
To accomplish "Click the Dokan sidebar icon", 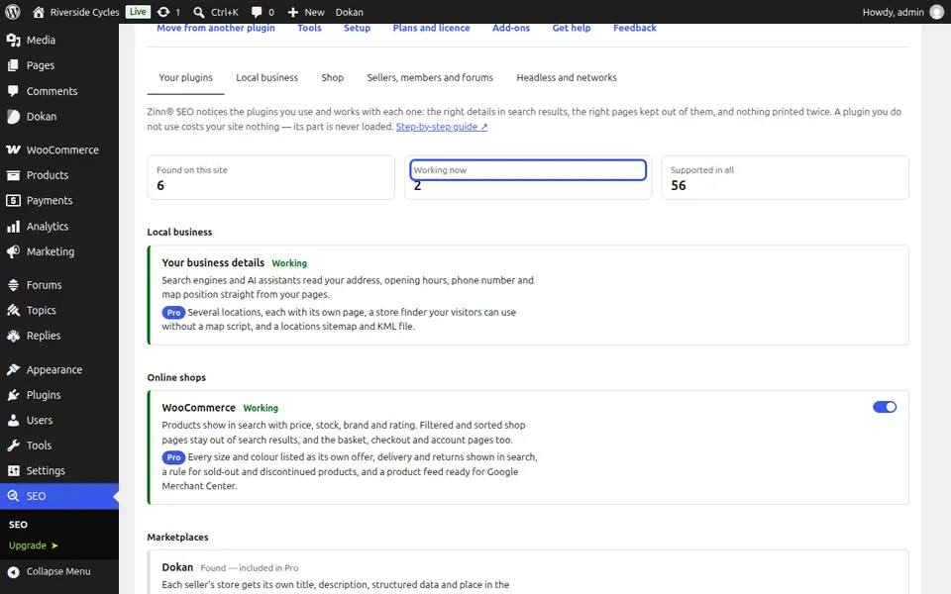I will point(13,117).
